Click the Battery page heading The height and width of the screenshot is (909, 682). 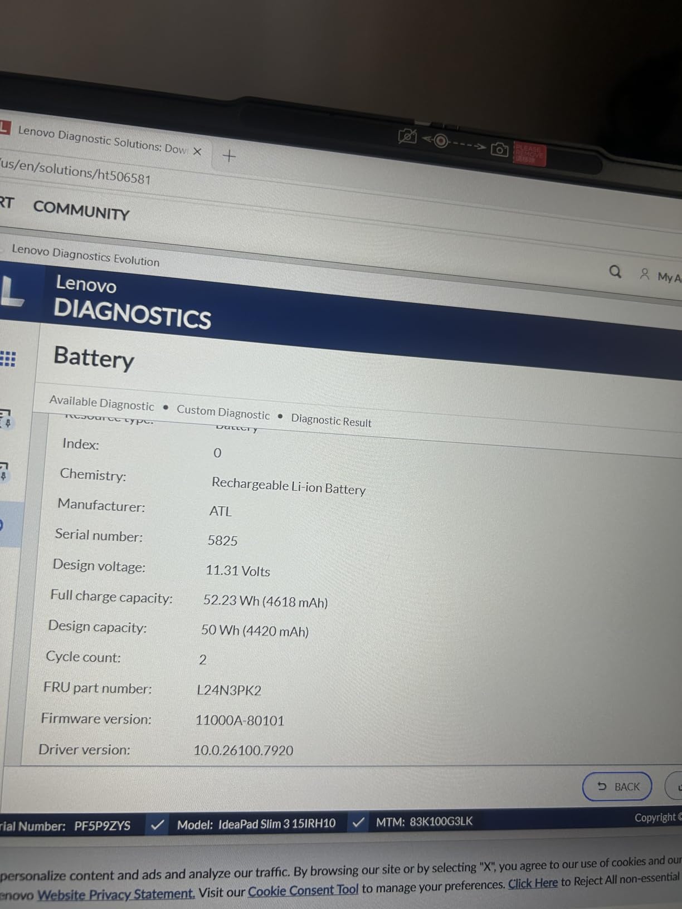coord(94,358)
